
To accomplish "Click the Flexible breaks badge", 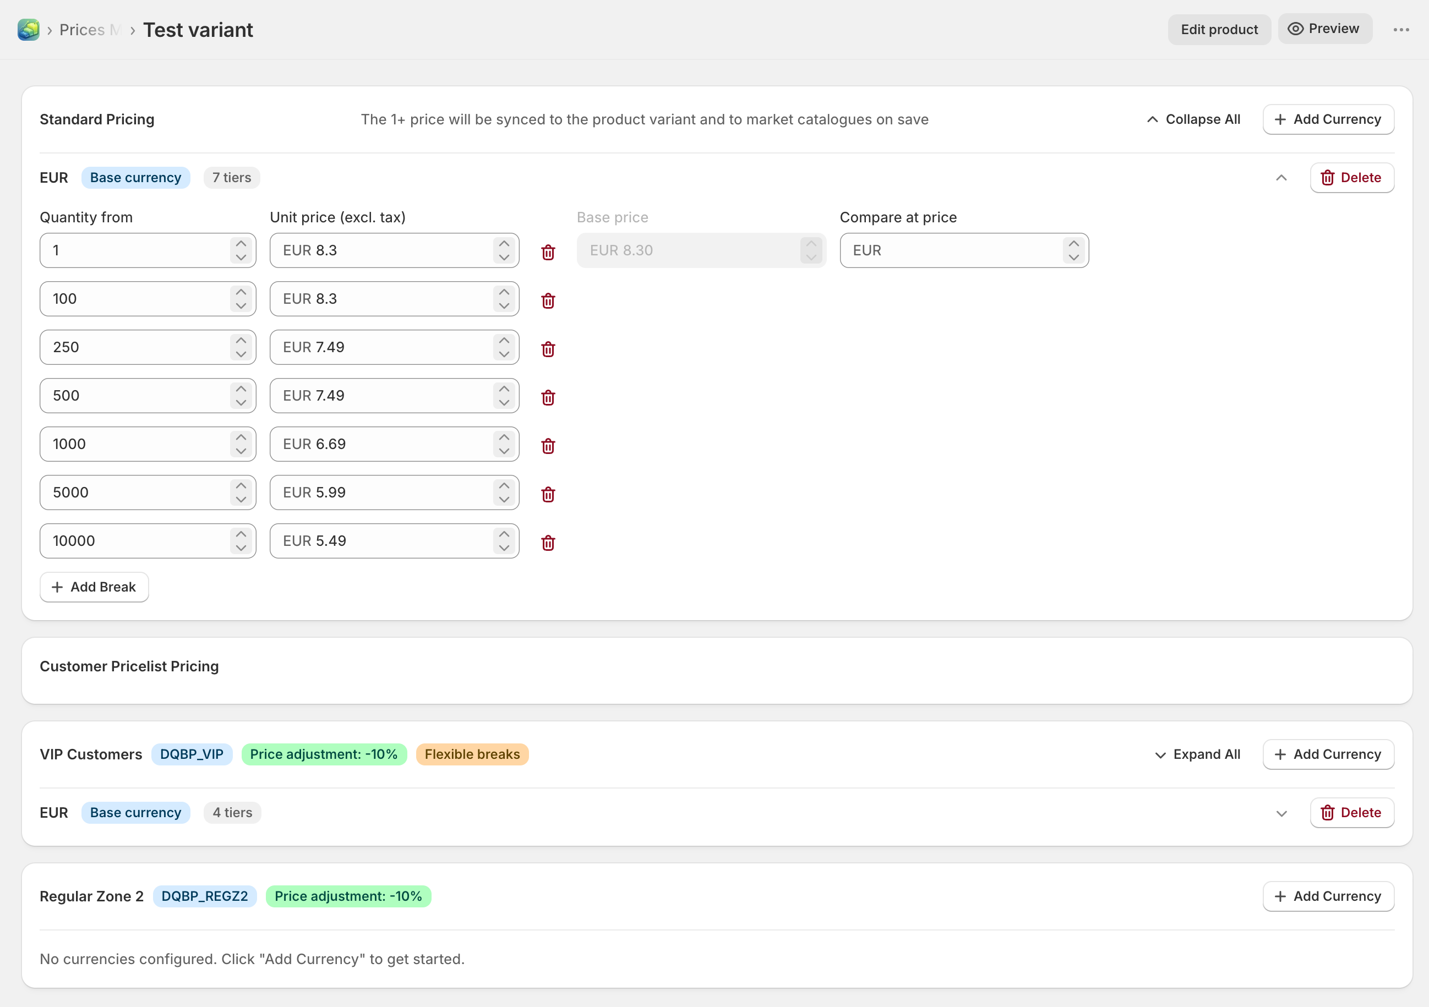I will pyautogui.click(x=472, y=754).
